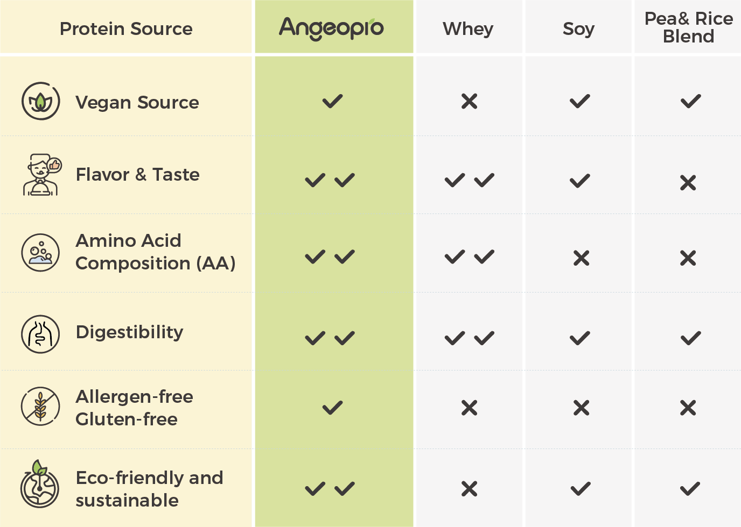Click the Angeopro logo

(332, 29)
